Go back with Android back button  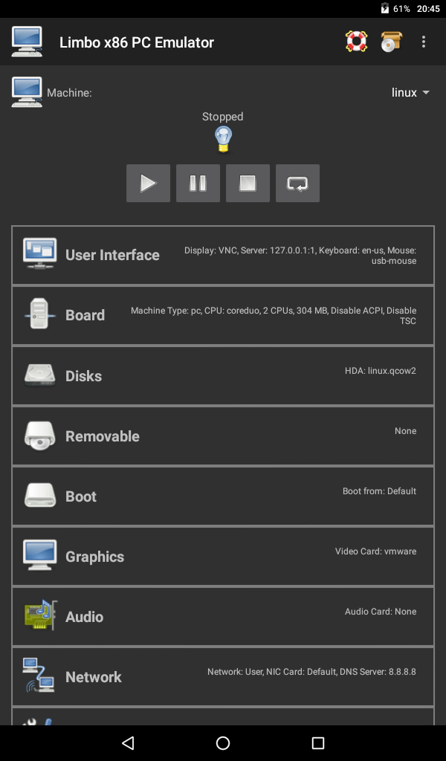click(x=128, y=742)
